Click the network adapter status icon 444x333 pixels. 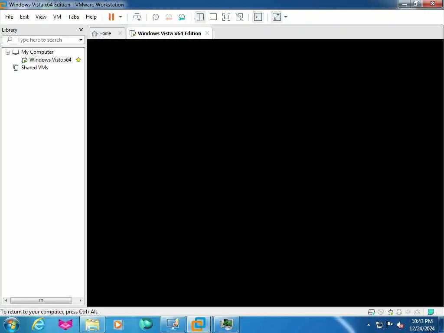(390, 312)
